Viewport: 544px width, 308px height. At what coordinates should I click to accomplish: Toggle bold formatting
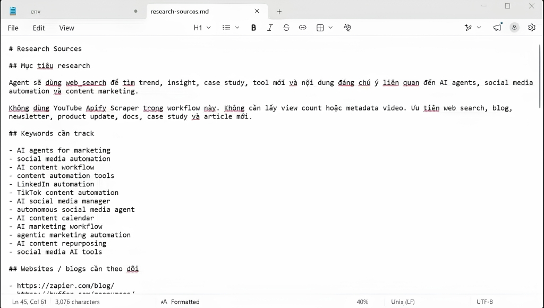[x=253, y=28]
